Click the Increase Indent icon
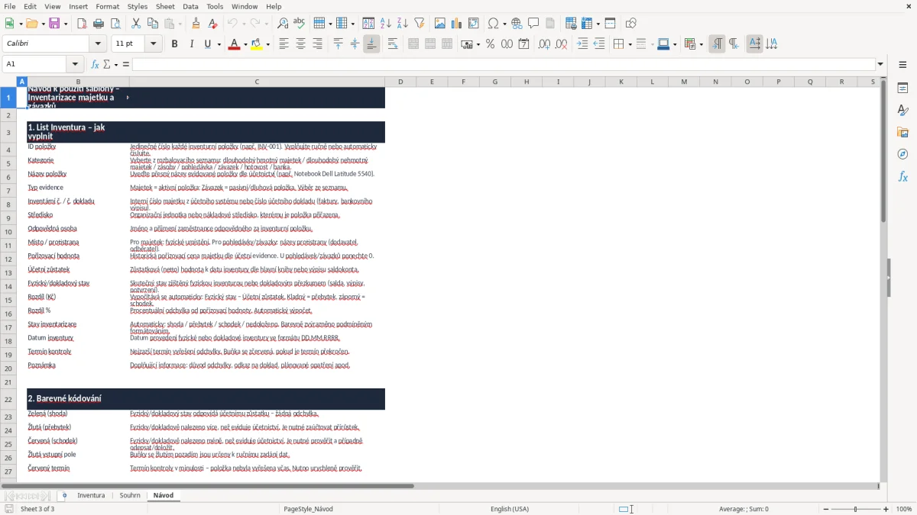Image resolution: width=917 pixels, height=515 pixels. [x=582, y=44]
